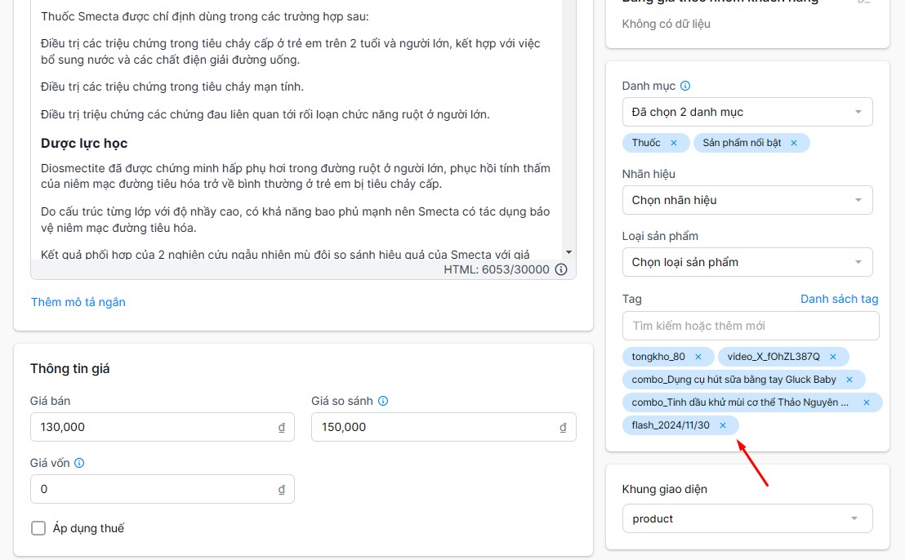Open the Chọn nhãn hiệu dropdown

747,200
